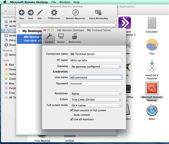The width and height of the screenshot is (169, 144).
Task: Click the Purple tag in sidebar
Action: click(x=10, y=88)
